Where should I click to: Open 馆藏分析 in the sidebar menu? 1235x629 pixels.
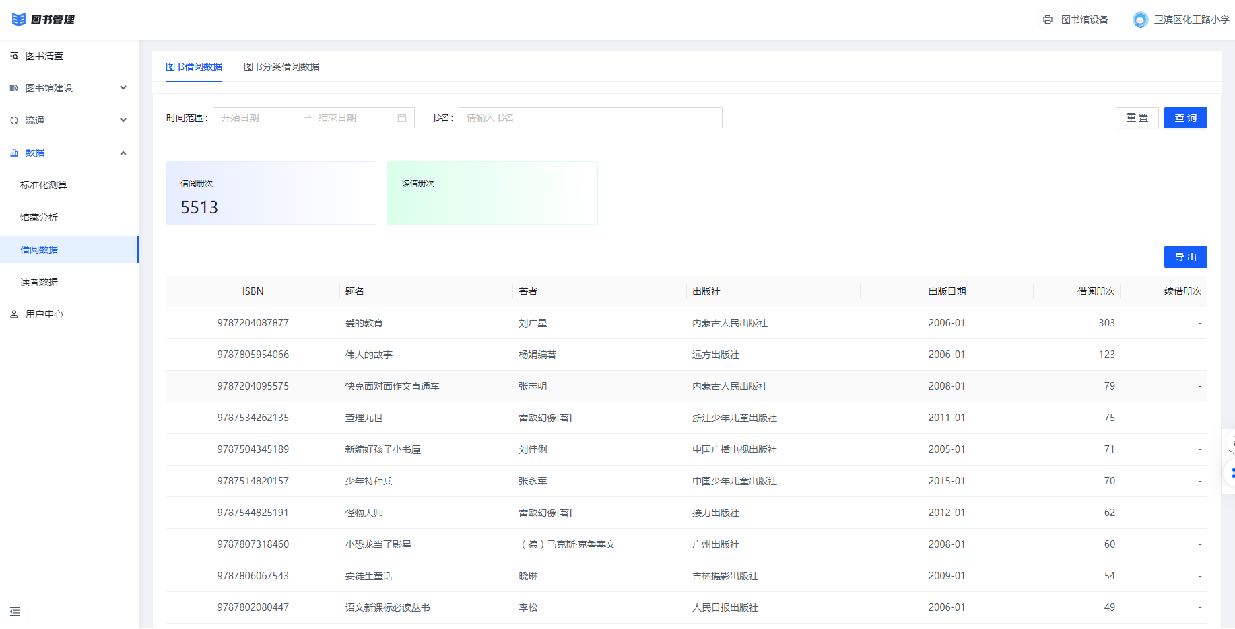point(39,217)
